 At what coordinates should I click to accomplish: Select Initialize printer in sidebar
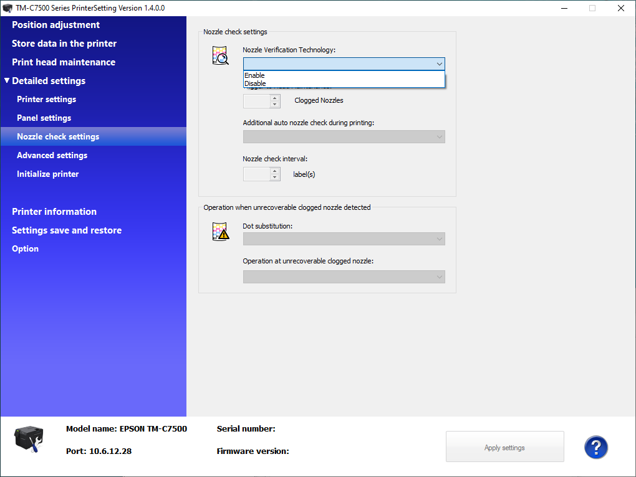tap(48, 174)
